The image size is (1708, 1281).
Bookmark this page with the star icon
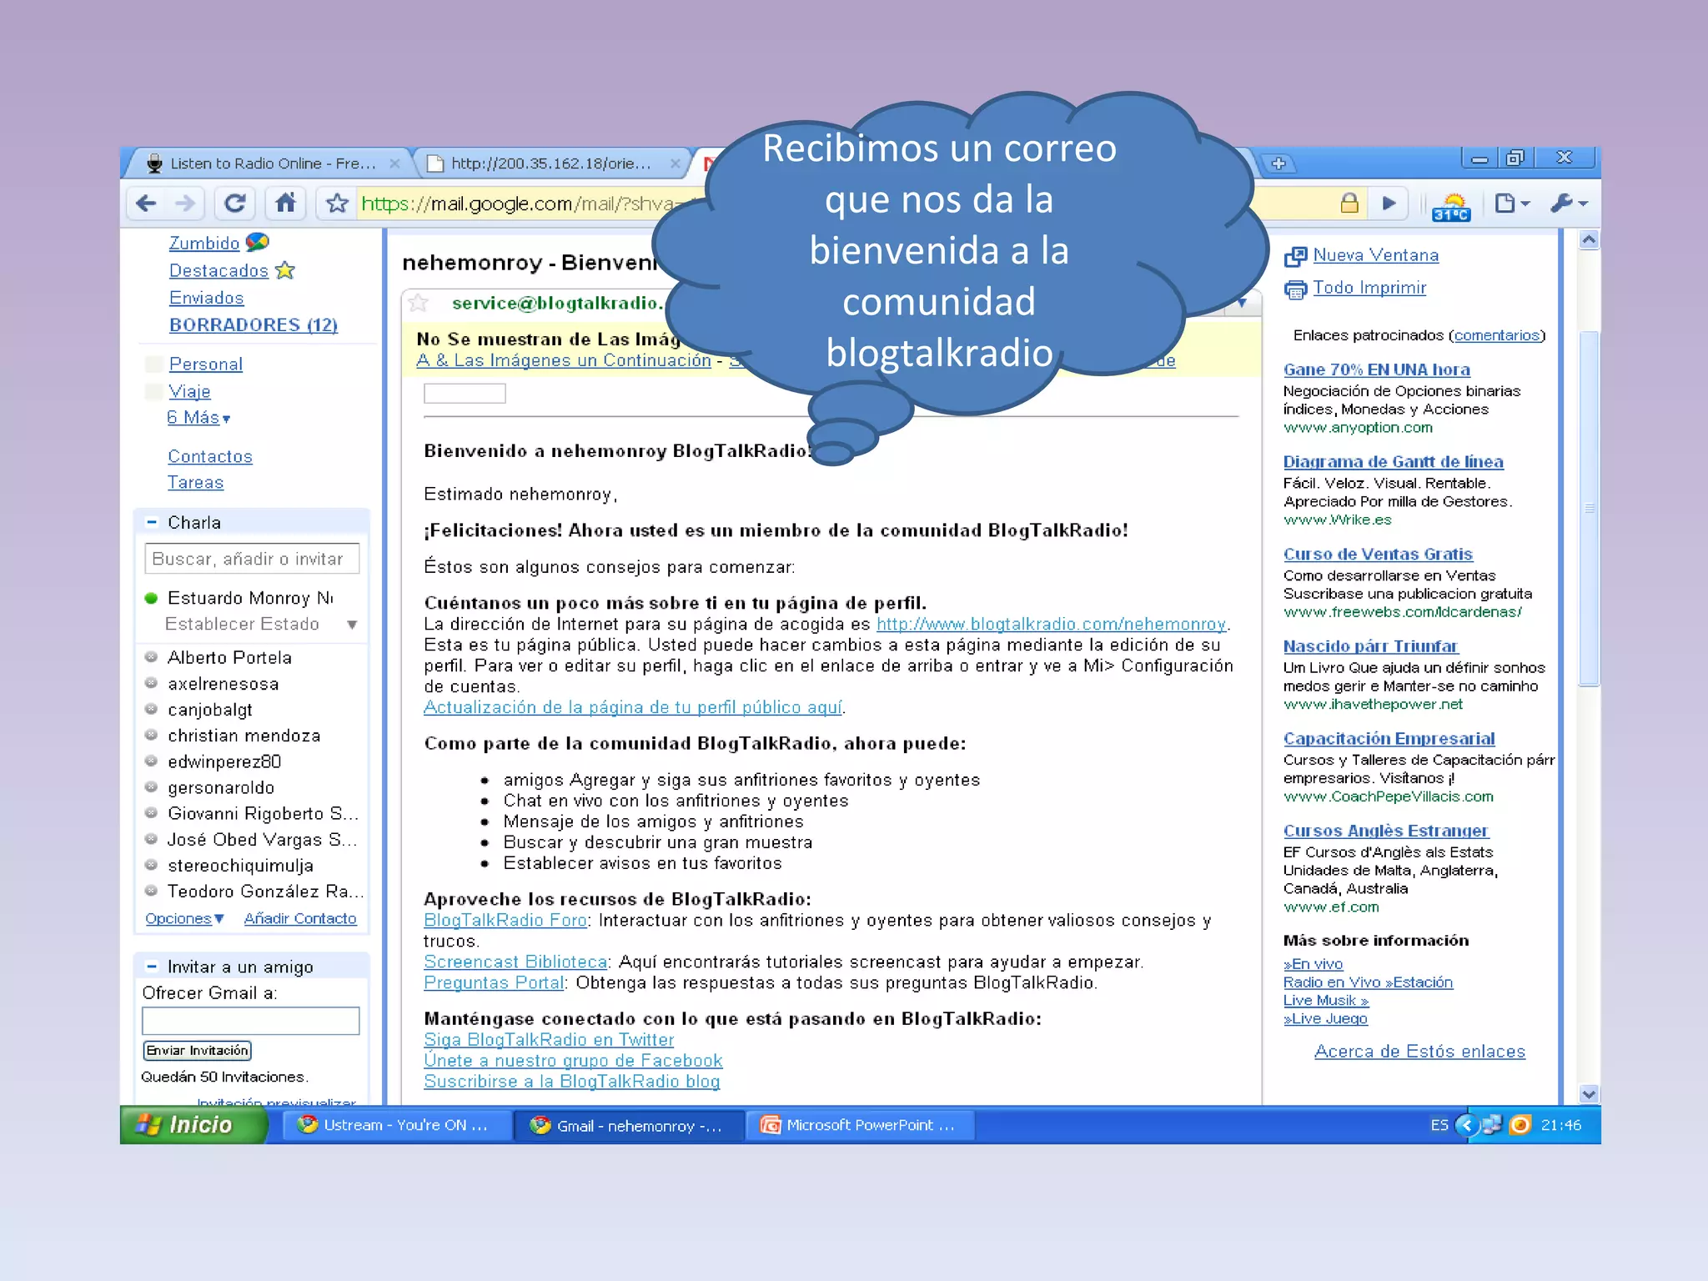tap(337, 203)
